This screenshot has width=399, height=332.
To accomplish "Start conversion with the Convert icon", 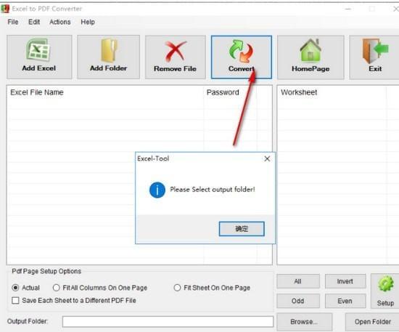I will coord(241,51).
